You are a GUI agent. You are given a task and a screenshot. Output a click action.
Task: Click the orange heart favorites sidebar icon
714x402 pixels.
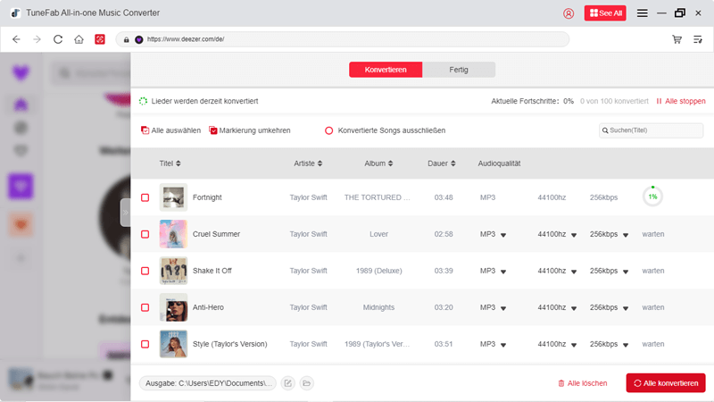click(21, 224)
